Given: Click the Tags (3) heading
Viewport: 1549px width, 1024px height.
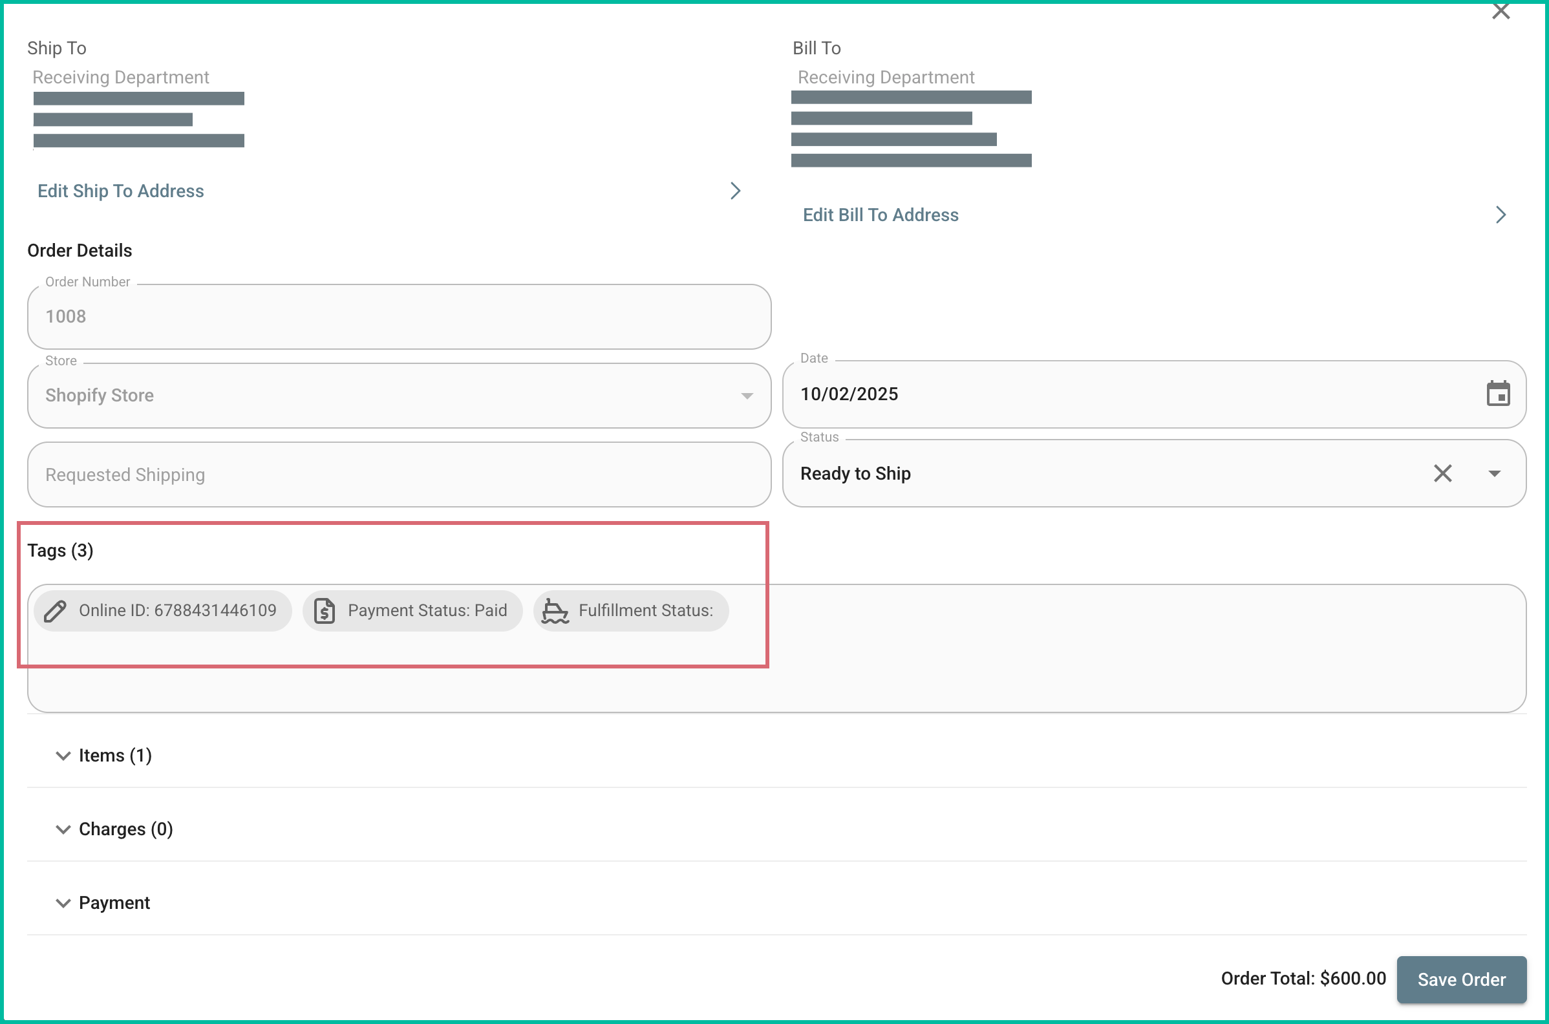Looking at the screenshot, I should (60, 551).
